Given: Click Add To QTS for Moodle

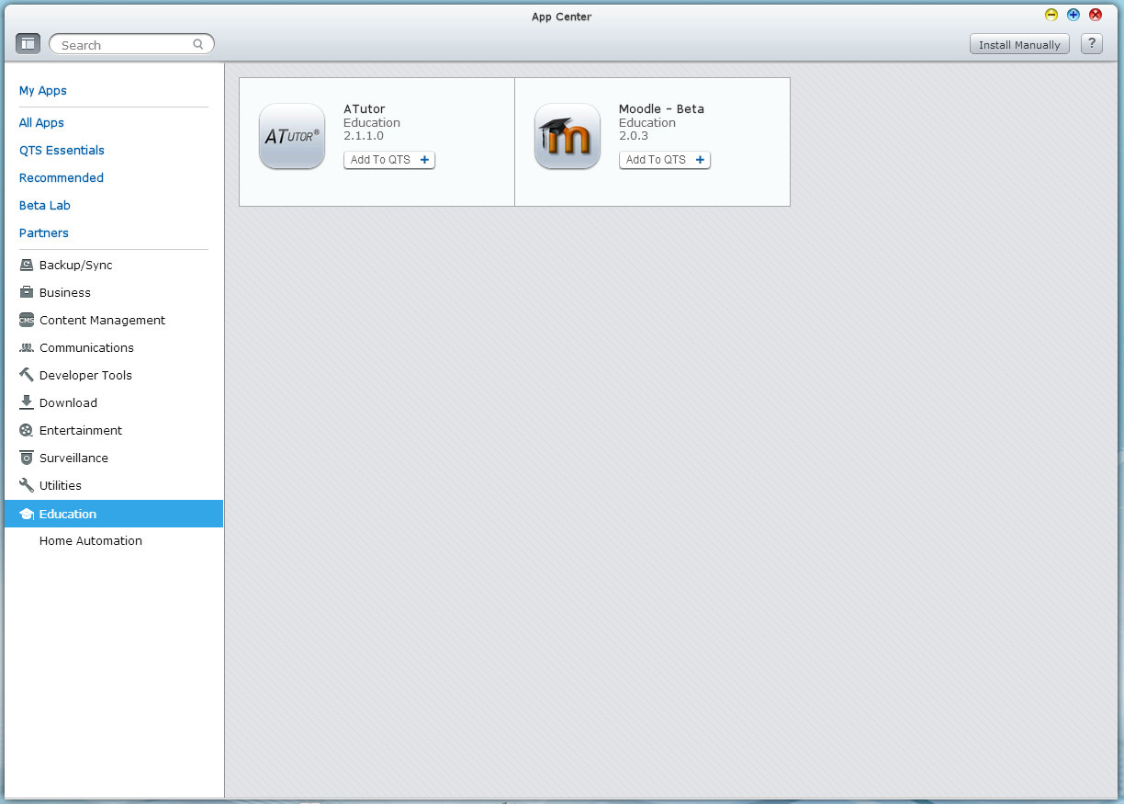Looking at the screenshot, I should (664, 160).
